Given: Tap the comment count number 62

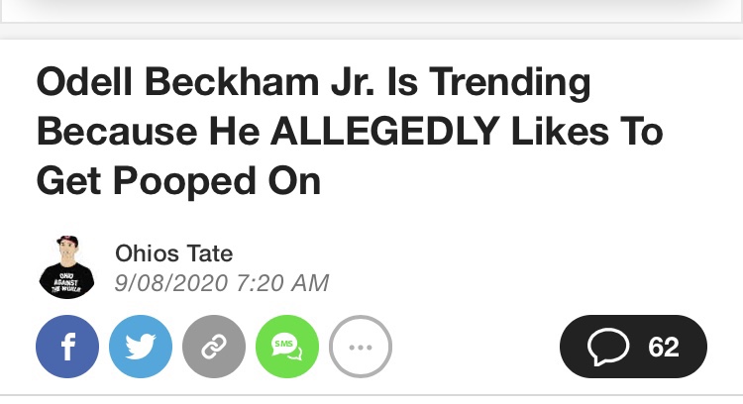Looking at the screenshot, I should click(x=664, y=348).
